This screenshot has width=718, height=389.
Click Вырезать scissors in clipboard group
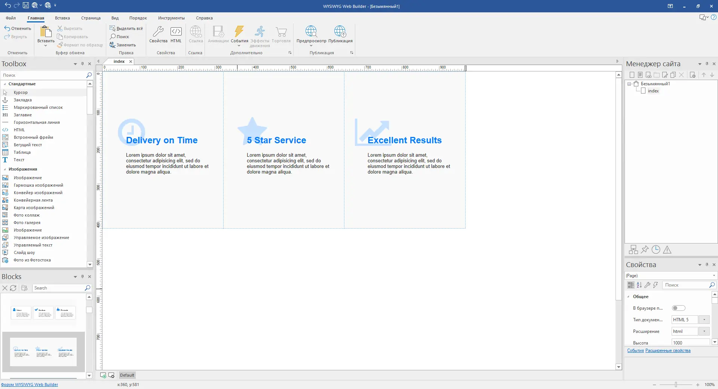tap(70, 28)
